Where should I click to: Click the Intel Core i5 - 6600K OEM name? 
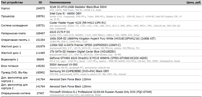[65, 14]
